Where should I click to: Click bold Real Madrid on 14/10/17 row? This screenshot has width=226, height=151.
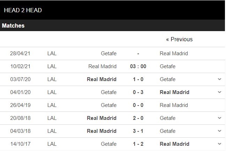click(174, 144)
